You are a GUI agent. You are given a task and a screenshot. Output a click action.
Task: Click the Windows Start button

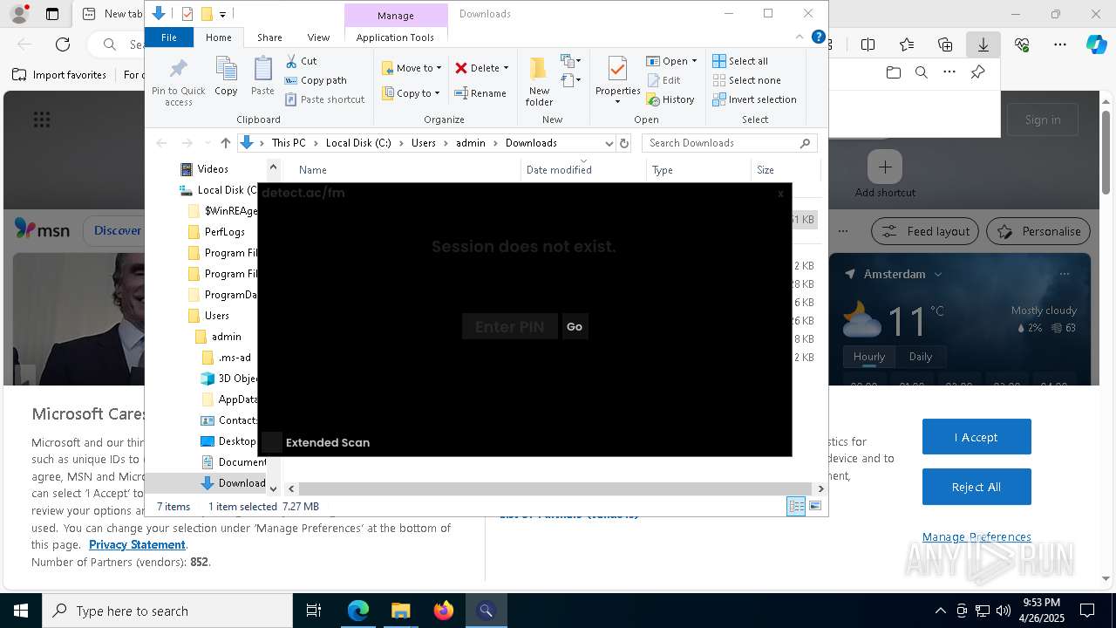click(x=21, y=611)
